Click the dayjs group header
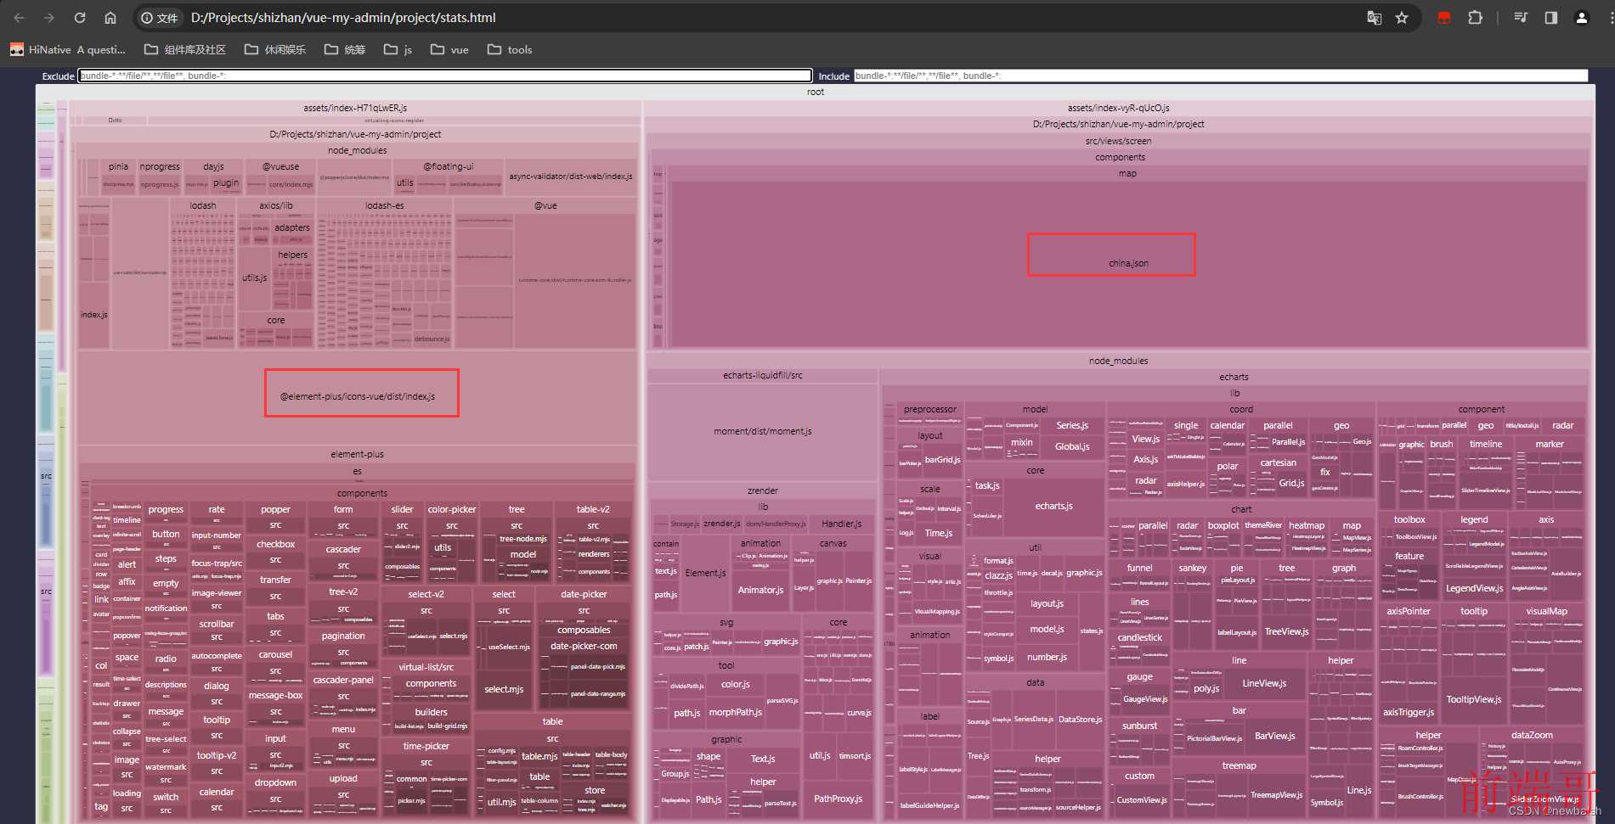The image size is (1615, 824). point(214,166)
